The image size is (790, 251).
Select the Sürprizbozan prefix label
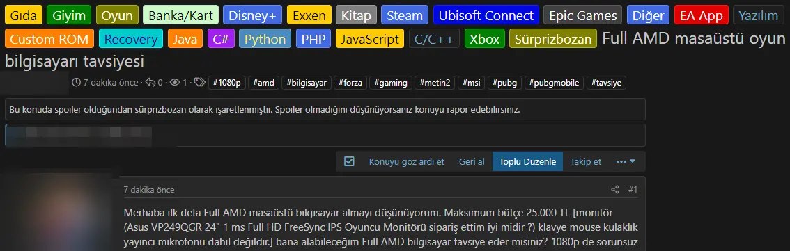[x=552, y=39]
